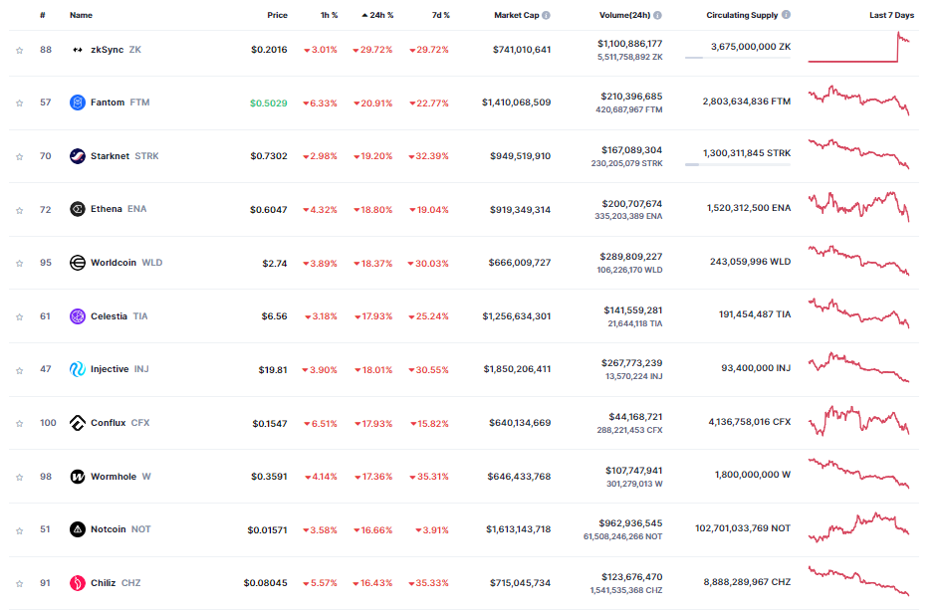Click the Celestia purple logo
This screenshot has height=612, width=939.
pos(78,315)
